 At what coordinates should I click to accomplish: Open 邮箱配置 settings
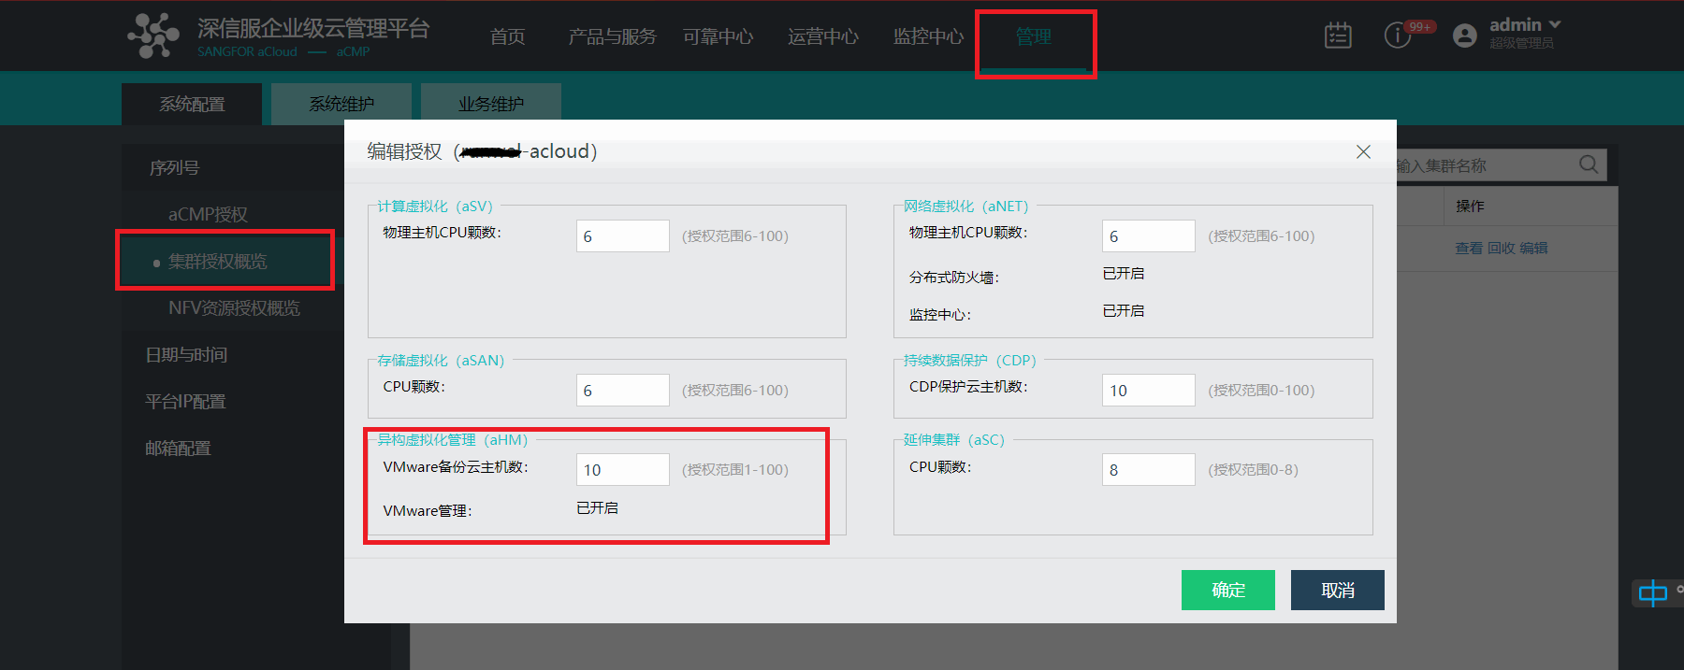click(178, 448)
